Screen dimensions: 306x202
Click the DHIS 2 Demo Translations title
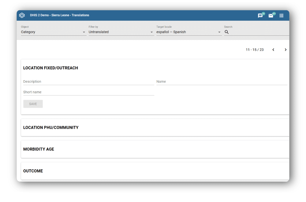[60, 15]
